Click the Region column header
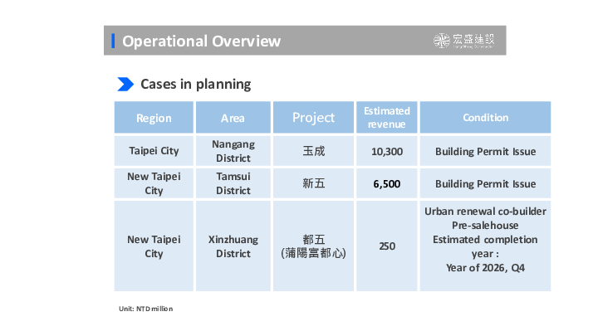Image resolution: width=598 pixels, height=336 pixels. (154, 118)
